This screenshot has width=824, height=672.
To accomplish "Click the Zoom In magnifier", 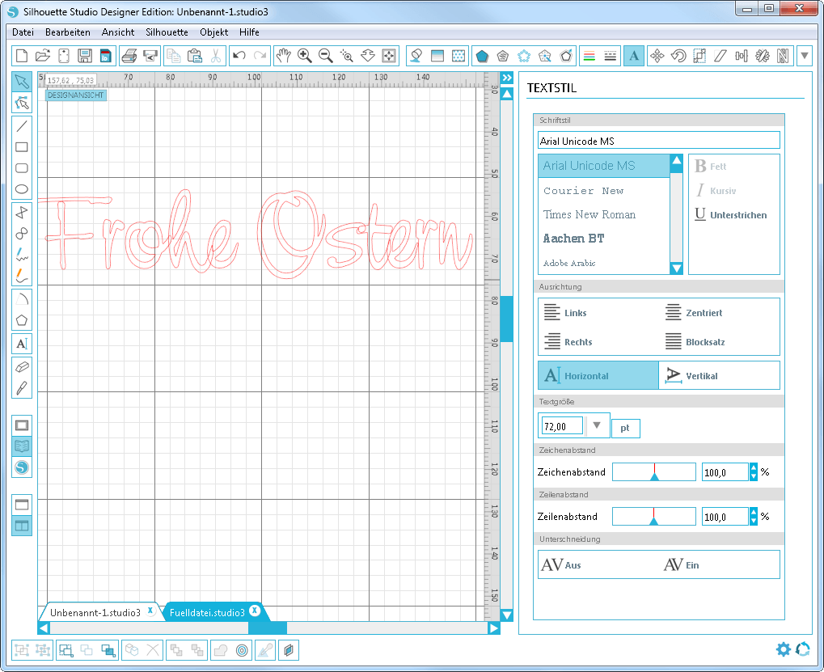I will (305, 56).
